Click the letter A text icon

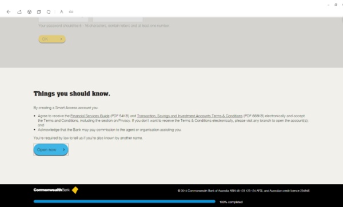click(x=62, y=12)
